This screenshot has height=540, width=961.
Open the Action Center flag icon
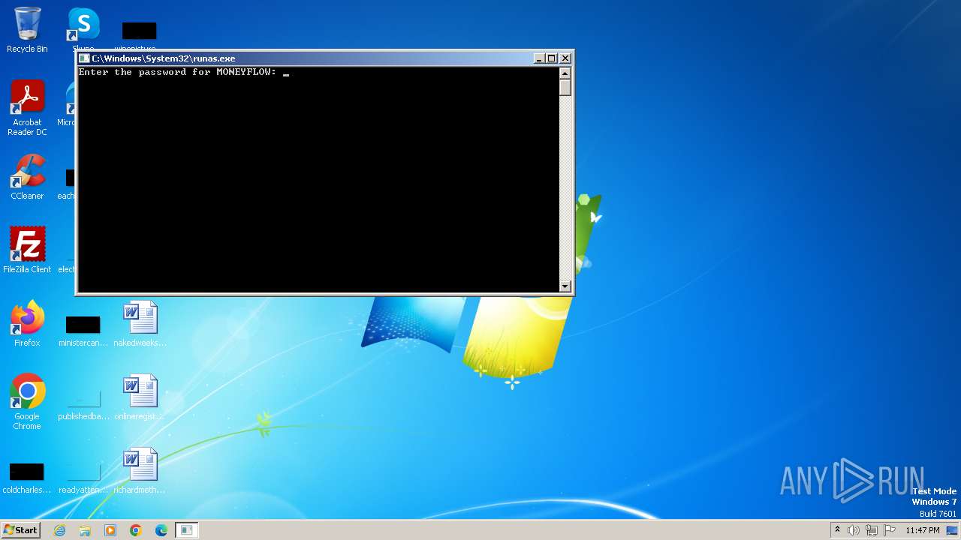[890, 530]
